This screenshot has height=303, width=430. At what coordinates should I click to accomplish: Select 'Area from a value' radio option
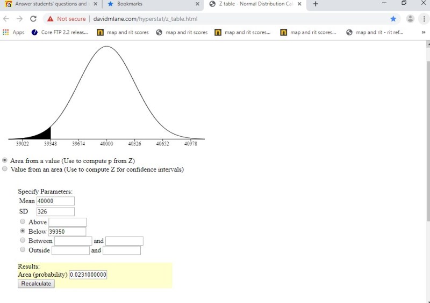pos(5,160)
